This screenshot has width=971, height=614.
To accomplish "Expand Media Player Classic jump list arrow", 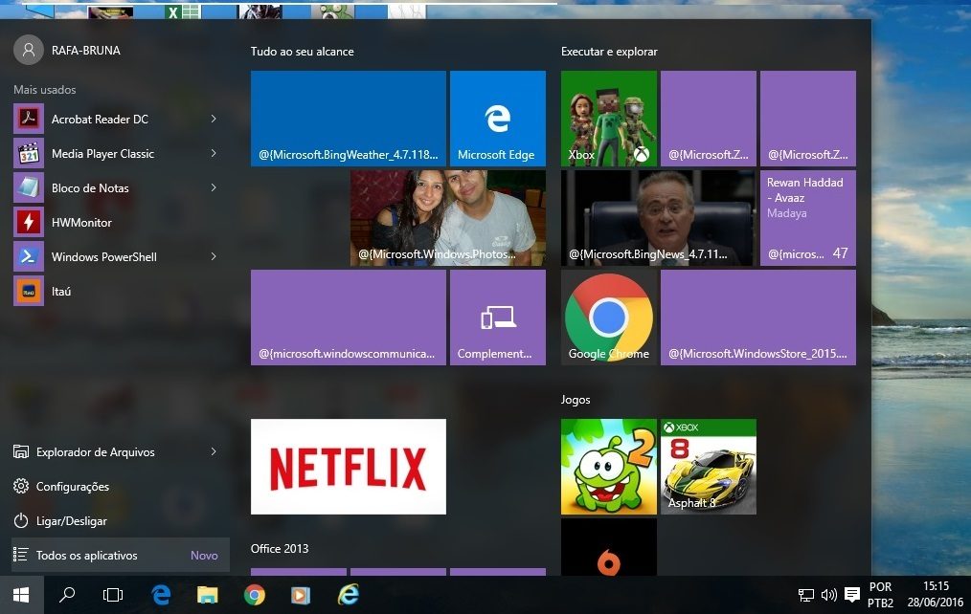I will (214, 153).
